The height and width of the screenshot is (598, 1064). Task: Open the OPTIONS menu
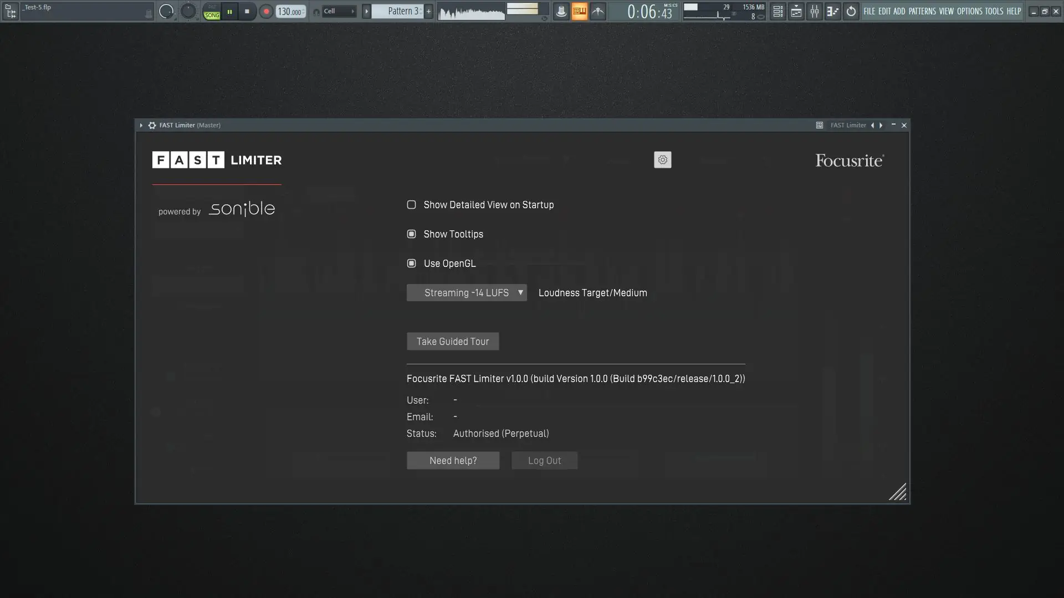pyautogui.click(x=969, y=11)
